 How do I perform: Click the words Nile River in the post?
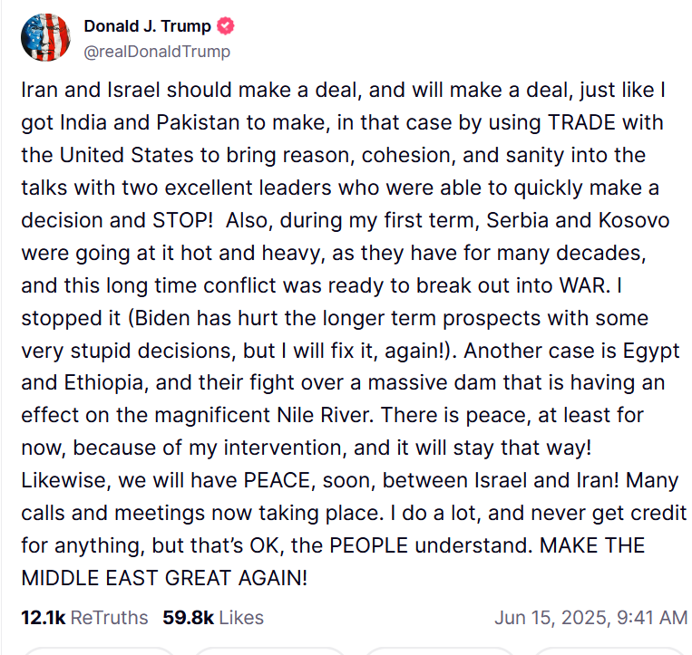point(326,415)
